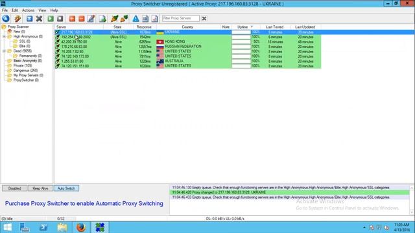Select the Private (109) folder
This screenshot has height=233, width=415.
point(23,65)
